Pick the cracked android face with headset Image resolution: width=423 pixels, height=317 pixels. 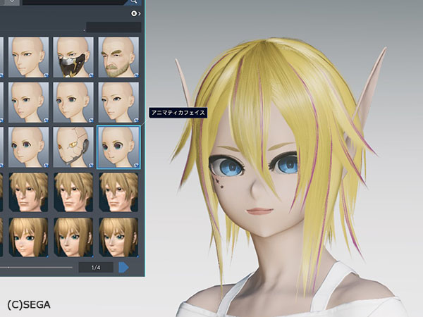tap(73, 147)
